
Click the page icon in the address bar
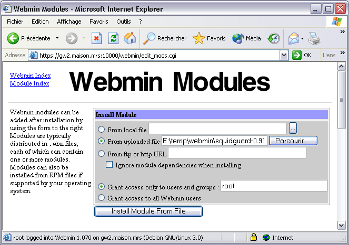[x=33, y=55]
